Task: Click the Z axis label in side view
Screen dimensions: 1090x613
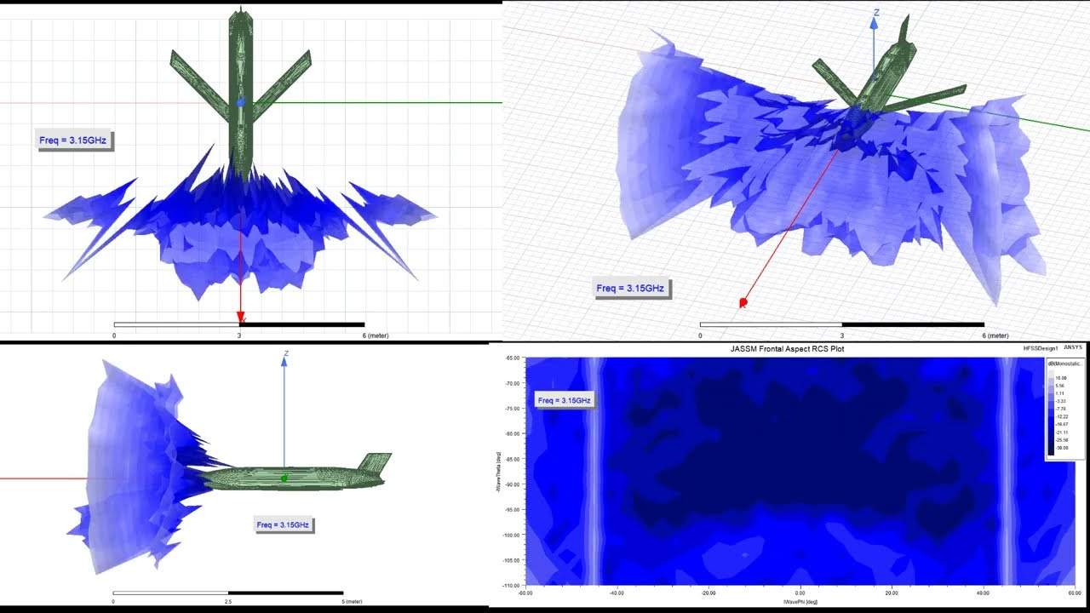Action: [287, 353]
